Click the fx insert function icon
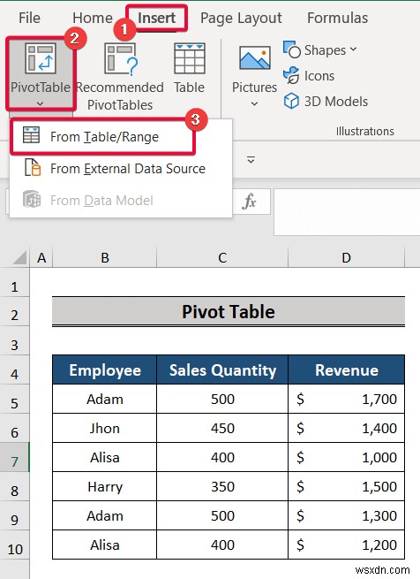Screen dimensions: 420x579 pyautogui.click(x=250, y=202)
